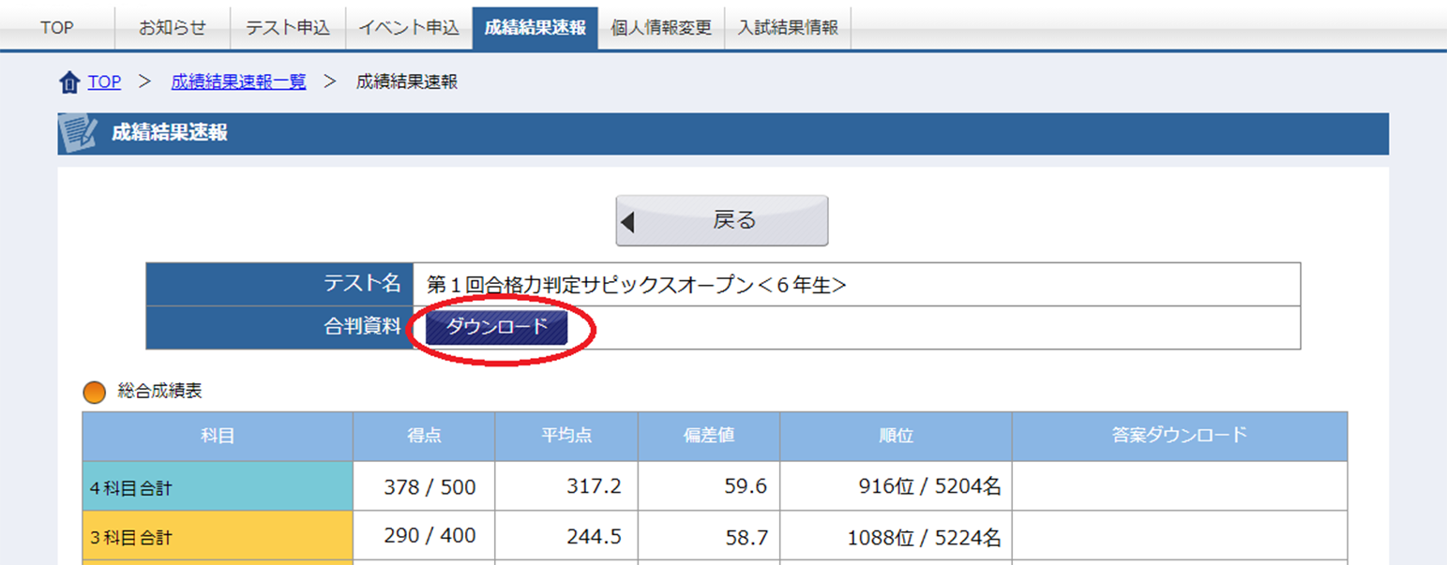Select the 4科目合計 row label
This screenshot has width=1447, height=565.
coord(218,486)
